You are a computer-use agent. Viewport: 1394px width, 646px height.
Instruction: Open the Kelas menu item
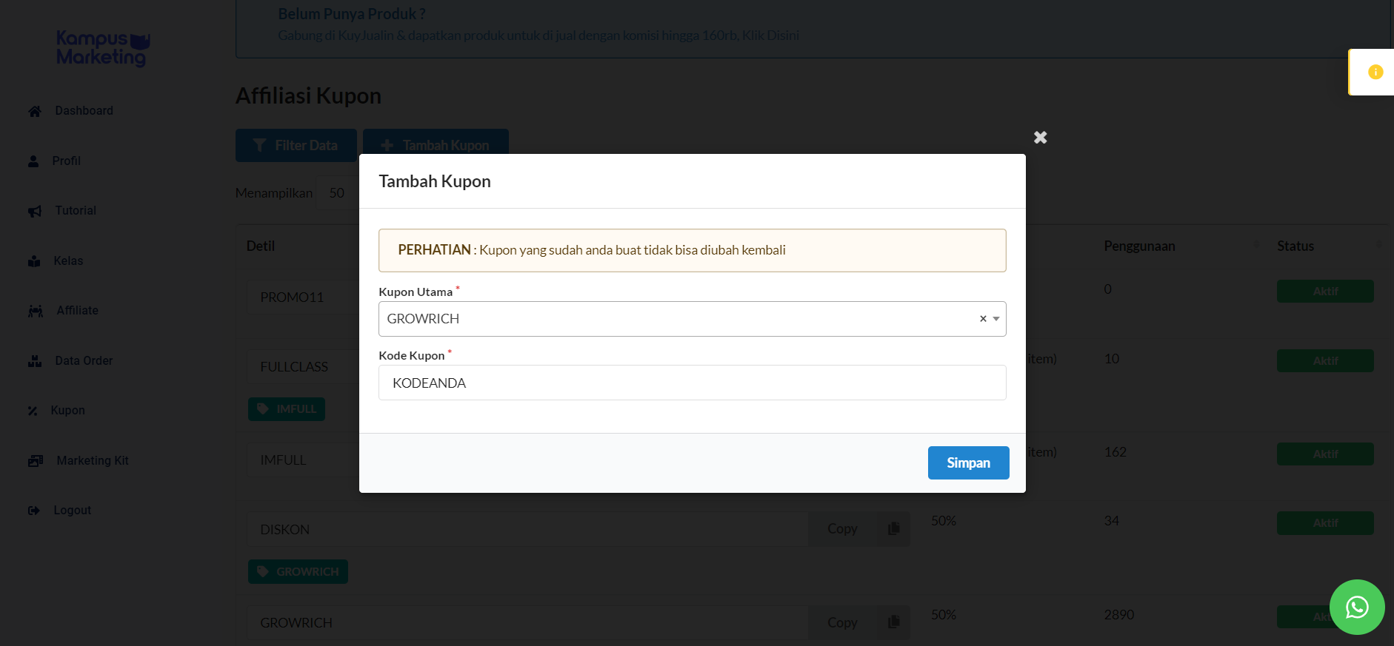(x=68, y=261)
